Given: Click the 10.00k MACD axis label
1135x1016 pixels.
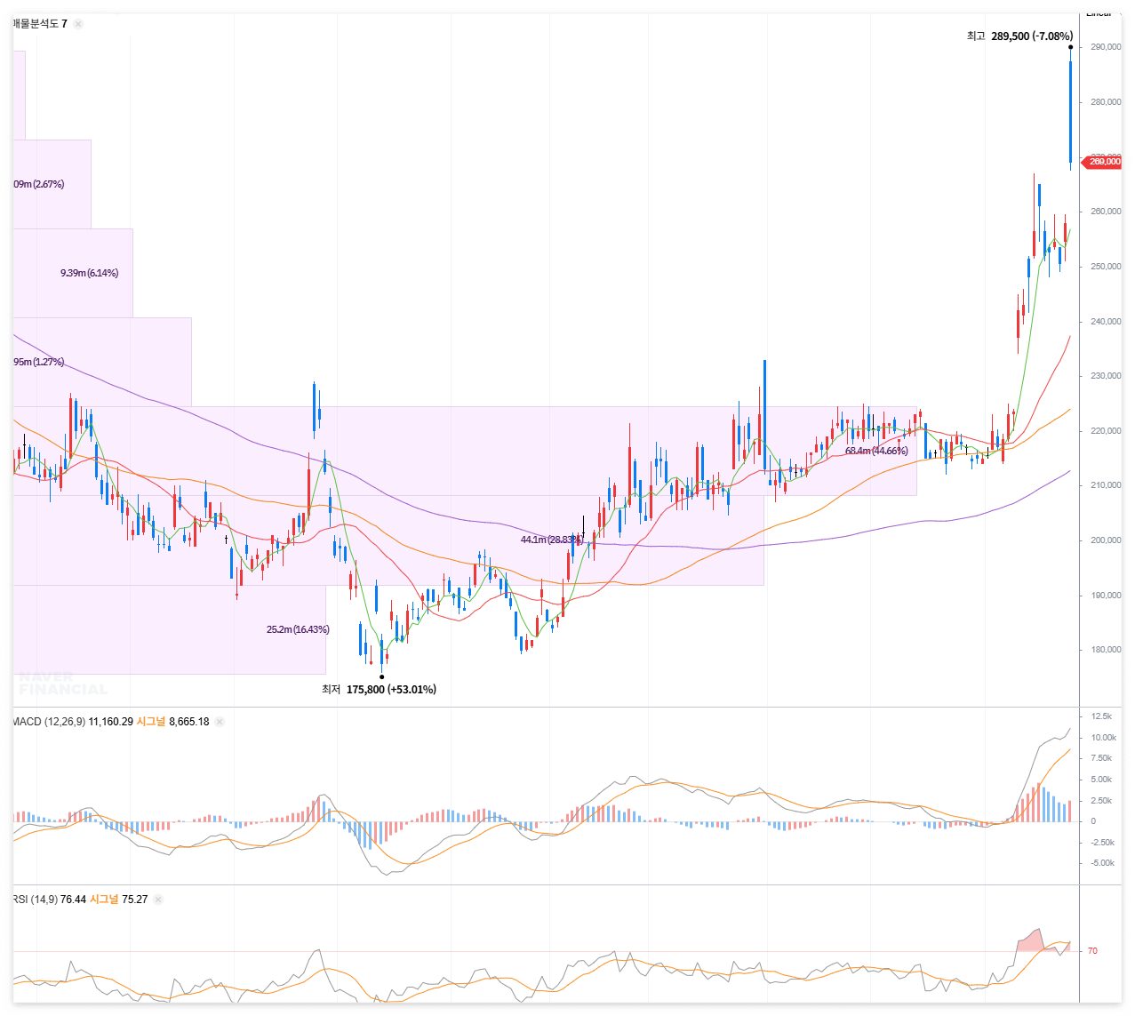Looking at the screenshot, I should point(1104,738).
